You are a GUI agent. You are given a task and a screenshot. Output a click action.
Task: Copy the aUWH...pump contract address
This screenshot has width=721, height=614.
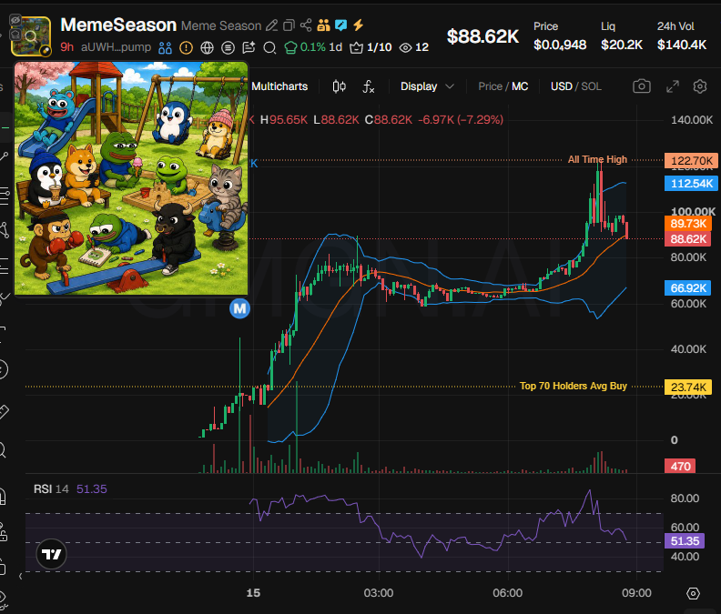tap(116, 47)
